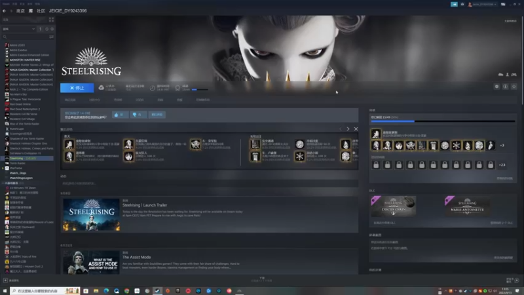Click the thumbs-up recommend button
The height and width of the screenshot is (295, 524).
coord(120,115)
